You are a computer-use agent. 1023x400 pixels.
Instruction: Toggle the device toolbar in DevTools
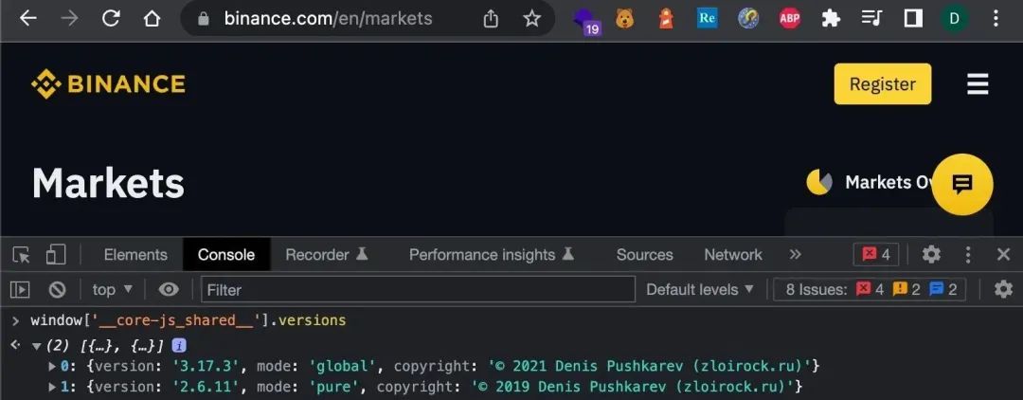tap(55, 254)
